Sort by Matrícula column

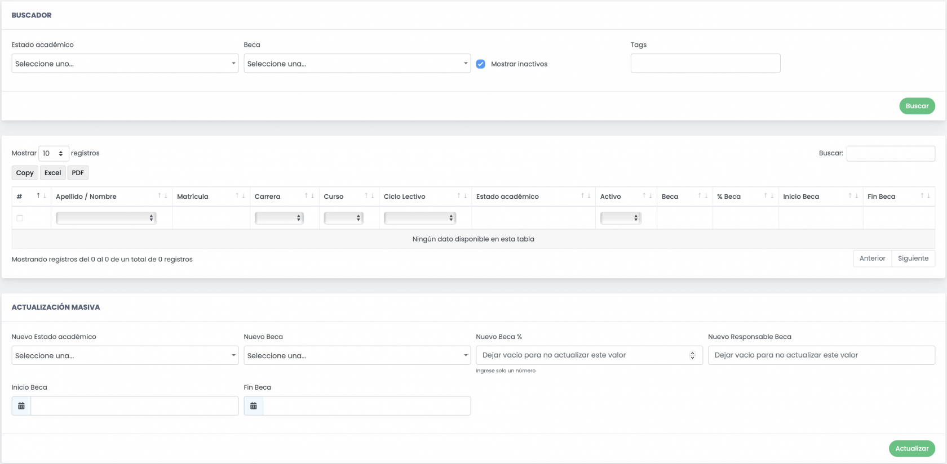click(211, 197)
